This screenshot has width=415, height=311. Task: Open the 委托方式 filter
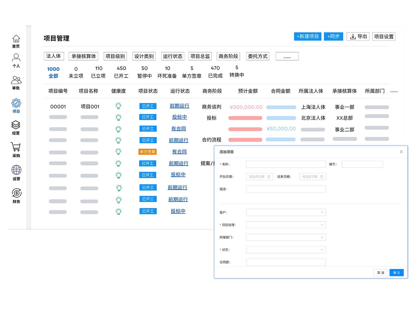[x=257, y=56]
